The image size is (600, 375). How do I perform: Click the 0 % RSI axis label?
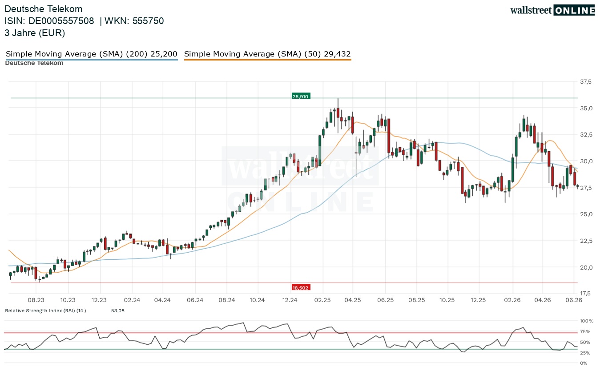click(x=584, y=363)
